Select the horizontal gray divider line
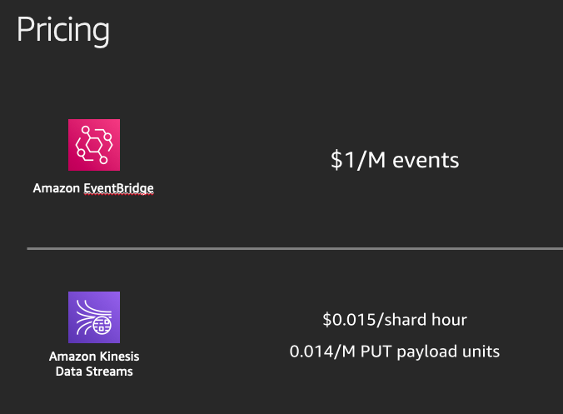The image size is (563, 414). 295,248
